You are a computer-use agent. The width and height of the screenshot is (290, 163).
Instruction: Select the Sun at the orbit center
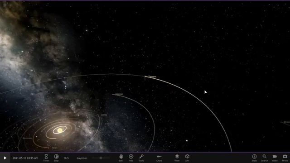(x=60, y=130)
